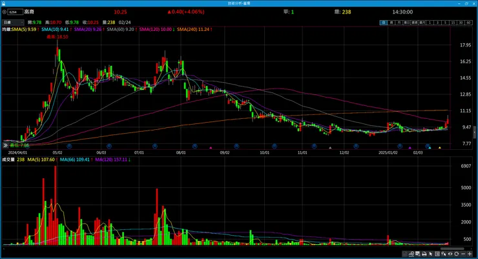478x259 pixels.
Task: Click the yellow triangle marker on time axis
Action: pos(440,148)
